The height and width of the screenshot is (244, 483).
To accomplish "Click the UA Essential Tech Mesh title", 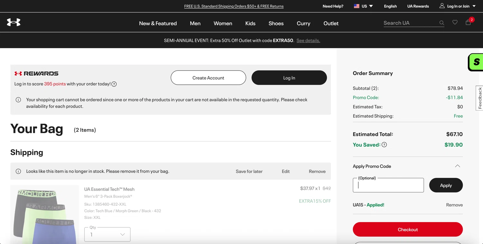I will click(x=109, y=189).
